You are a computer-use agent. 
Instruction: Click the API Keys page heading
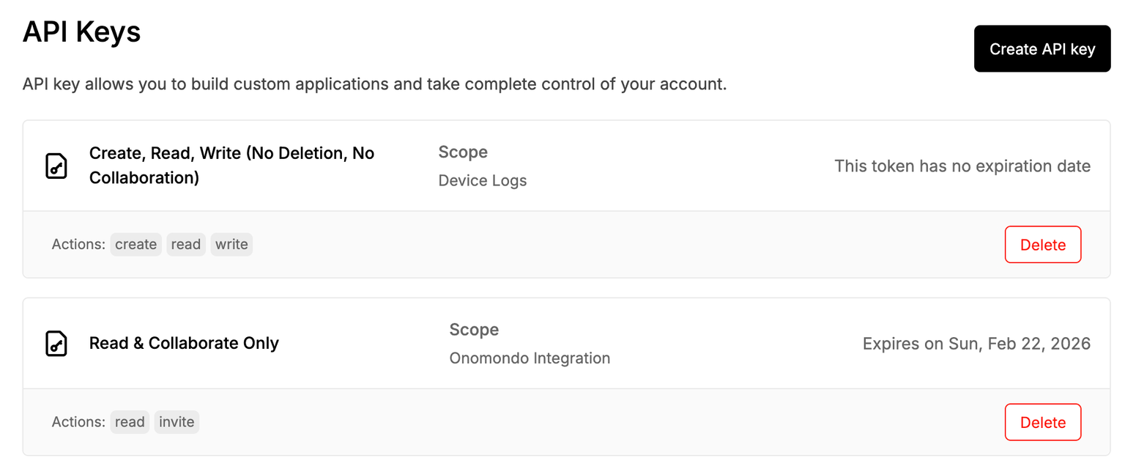click(82, 32)
